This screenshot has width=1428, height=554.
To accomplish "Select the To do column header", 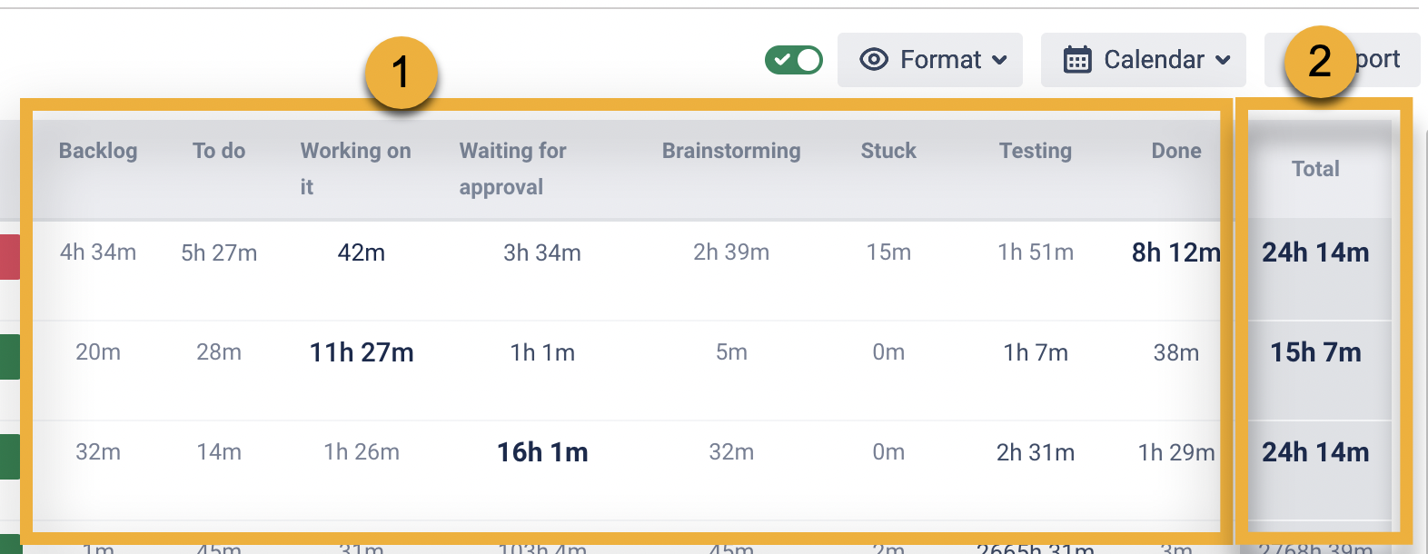I will click(219, 151).
